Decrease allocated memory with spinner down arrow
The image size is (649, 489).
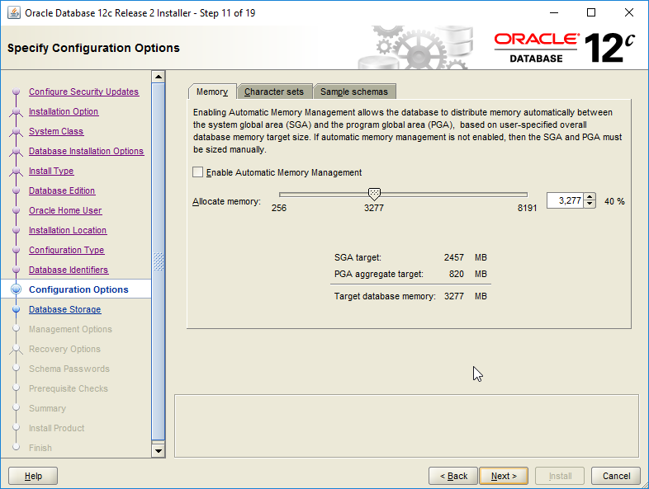point(590,205)
